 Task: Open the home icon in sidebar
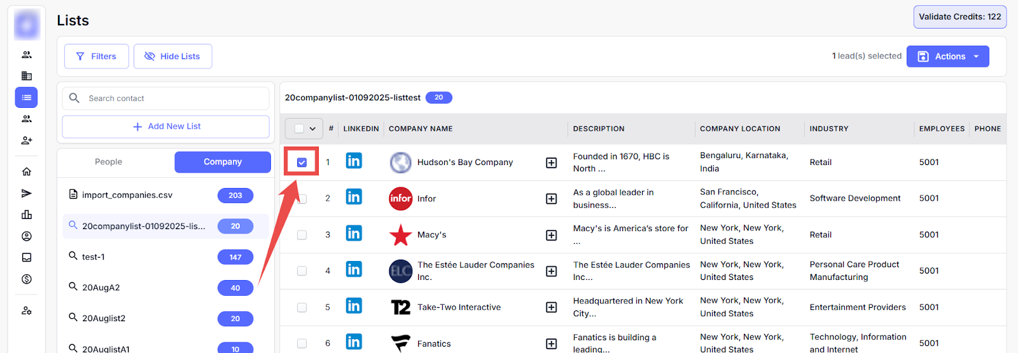coord(27,171)
